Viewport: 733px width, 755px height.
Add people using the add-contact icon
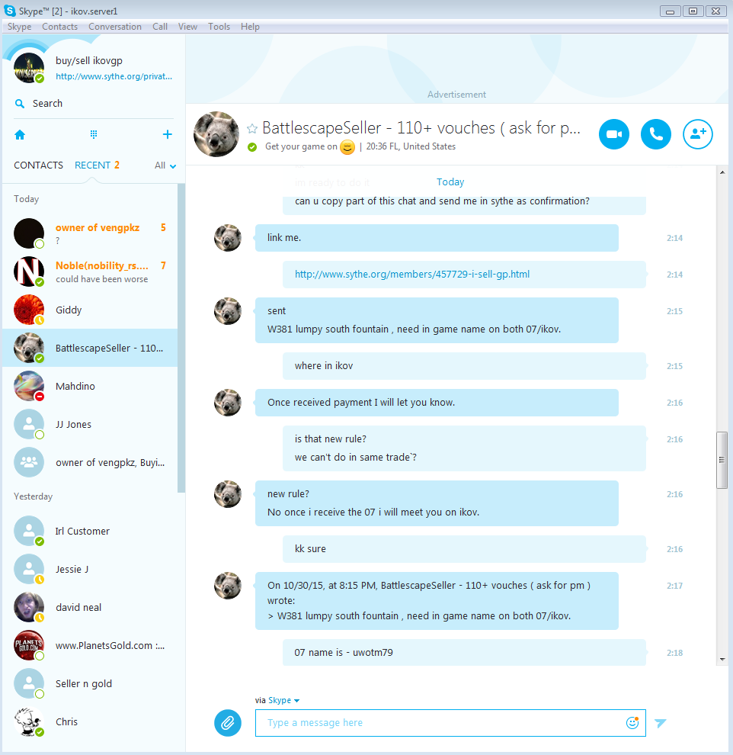(697, 134)
